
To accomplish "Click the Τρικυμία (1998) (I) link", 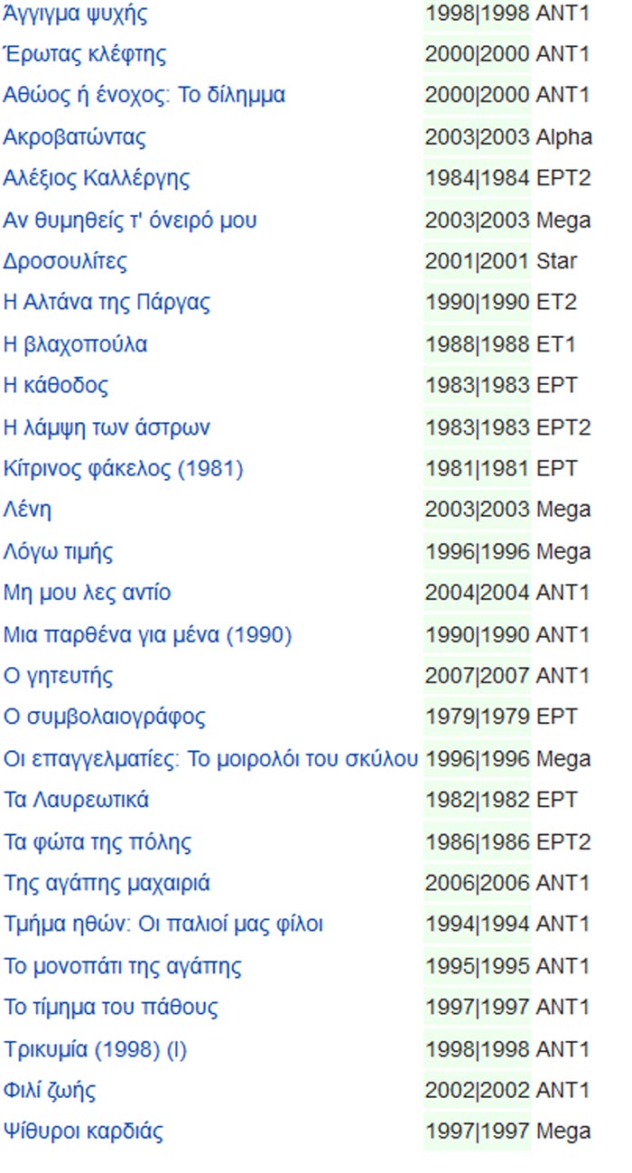I will (x=95, y=1049).
